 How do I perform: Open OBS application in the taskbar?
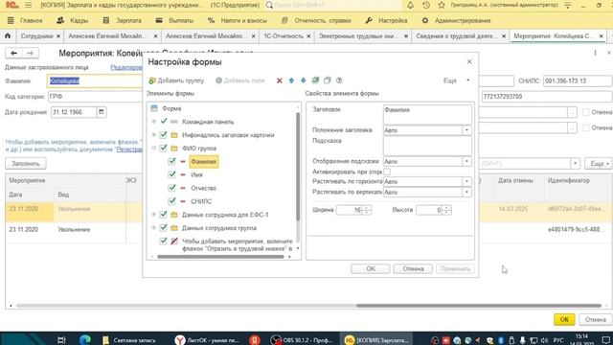click(303, 340)
